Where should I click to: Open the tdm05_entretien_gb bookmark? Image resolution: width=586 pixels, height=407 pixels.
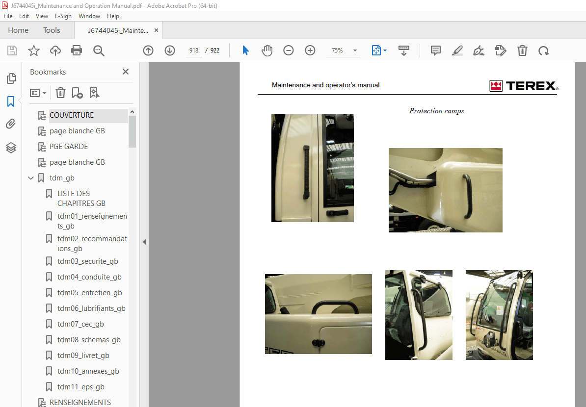[x=89, y=293]
